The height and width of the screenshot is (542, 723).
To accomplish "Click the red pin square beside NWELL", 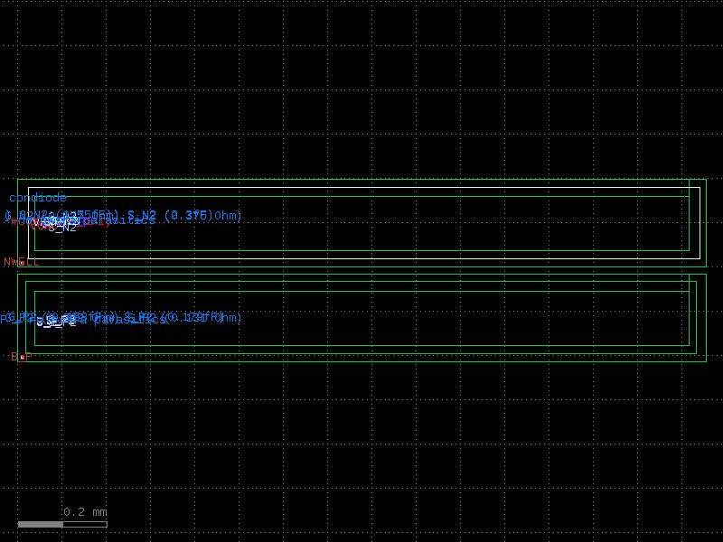I will point(21,262).
